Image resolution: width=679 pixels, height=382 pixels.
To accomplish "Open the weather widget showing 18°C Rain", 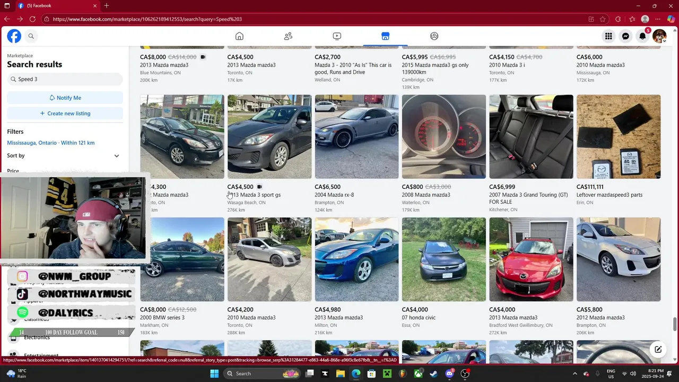I will point(17,374).
